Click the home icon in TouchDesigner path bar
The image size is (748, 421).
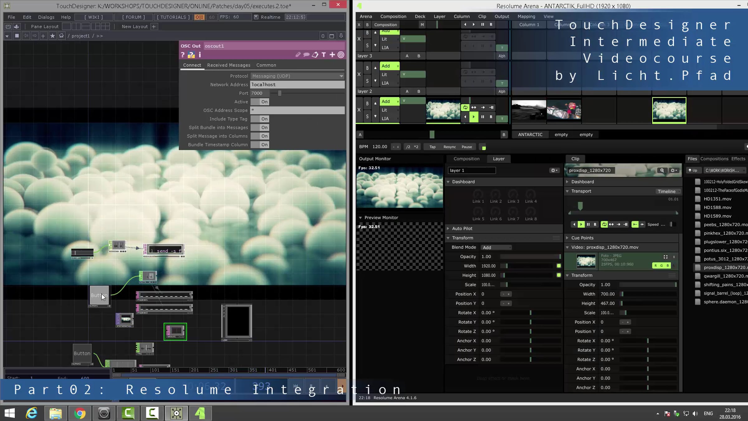pyautogui.click(x=61, y=36)
